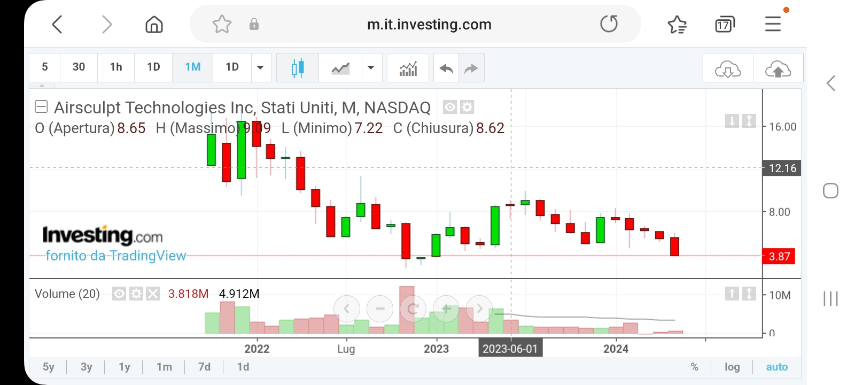Screen dimensions: 855x385
Task: Open browser home page
Action: pos(154,24)
